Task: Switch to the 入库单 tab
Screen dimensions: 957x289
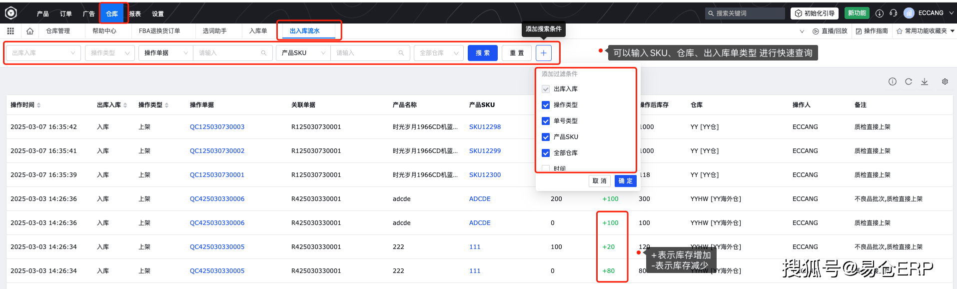Action: [258, 31]
